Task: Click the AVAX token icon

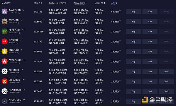Action: pos(4,61)
